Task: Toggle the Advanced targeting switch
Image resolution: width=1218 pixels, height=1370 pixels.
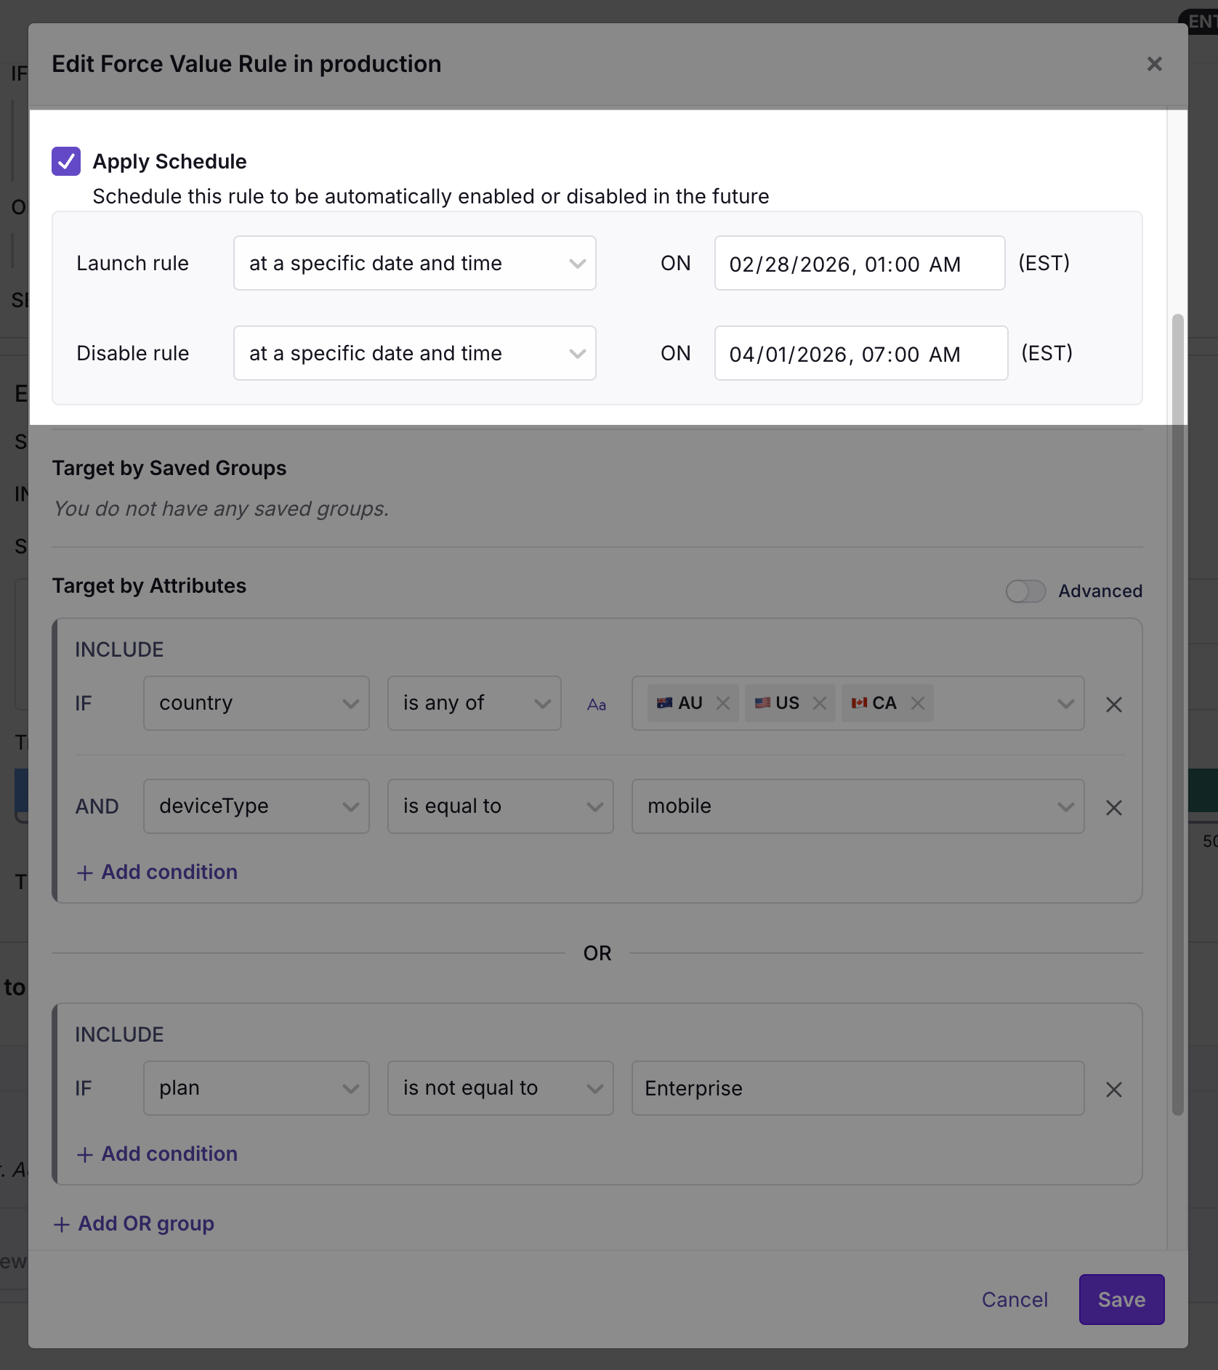Action: point(1025,591)
